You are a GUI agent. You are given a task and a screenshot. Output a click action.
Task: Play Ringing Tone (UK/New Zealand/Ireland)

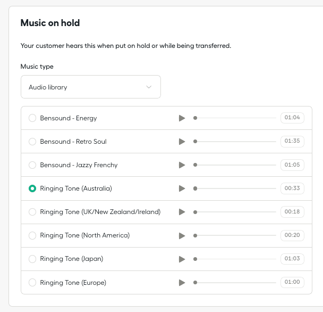point(182,212)
